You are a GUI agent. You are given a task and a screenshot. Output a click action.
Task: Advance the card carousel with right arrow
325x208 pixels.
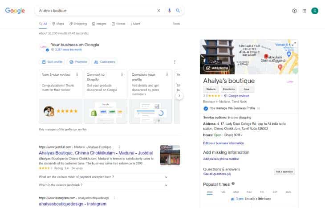pos(179,96)
